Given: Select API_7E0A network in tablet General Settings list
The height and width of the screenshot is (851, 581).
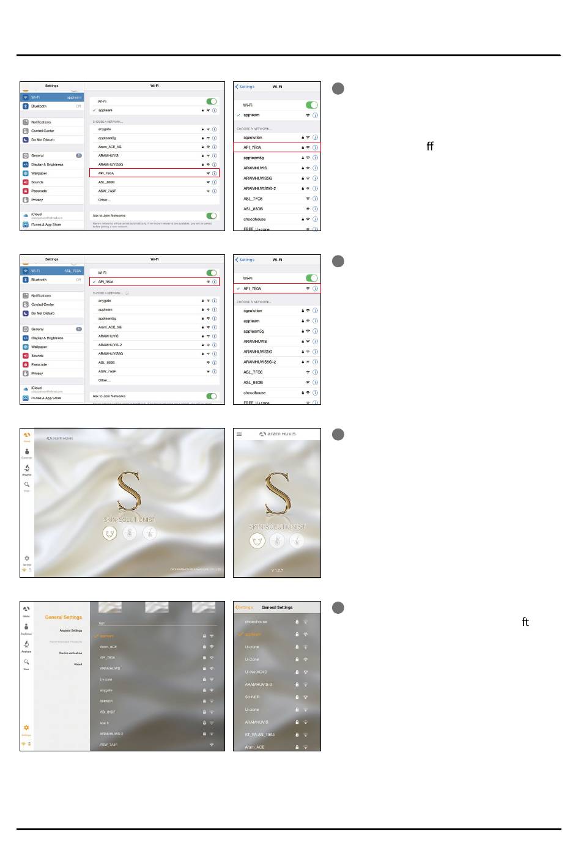Looking at the screenshot, I should [156, 658].
